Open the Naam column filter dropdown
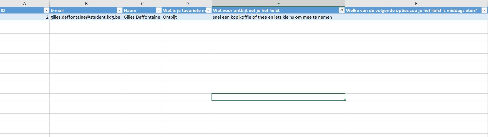Viewport: 488px width, 137px height. click(159, 10)
